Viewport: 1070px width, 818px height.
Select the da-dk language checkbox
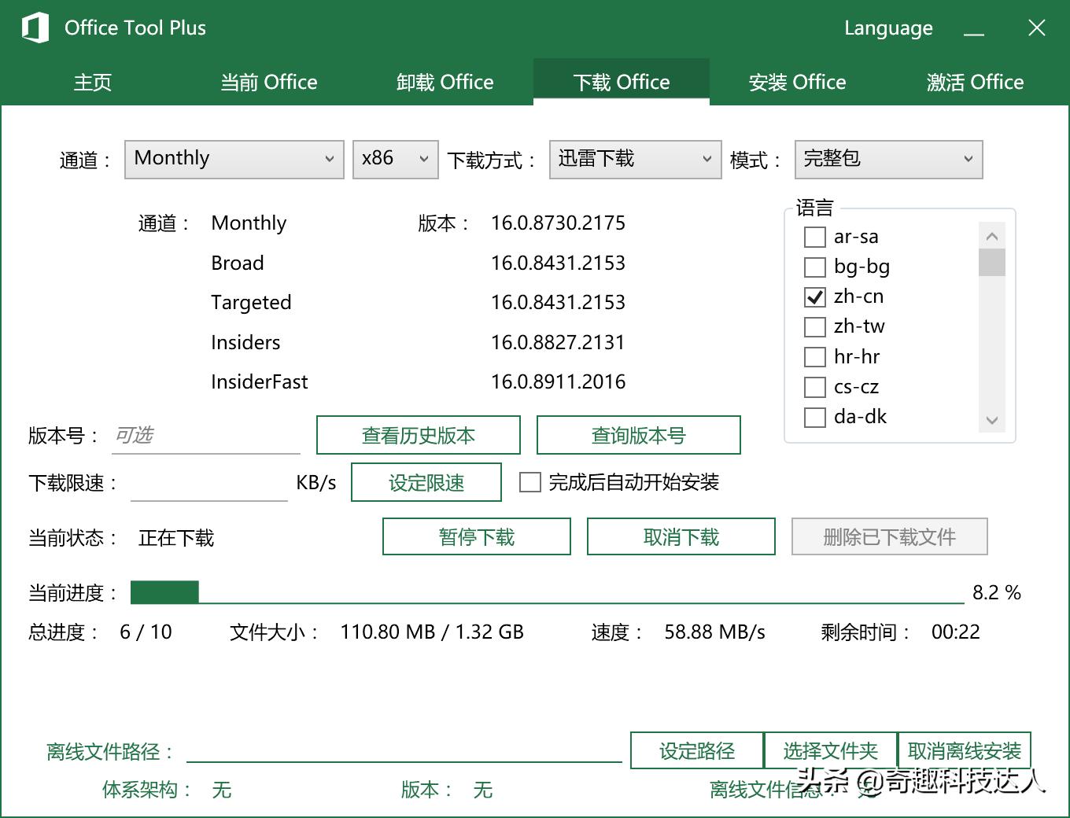pyautogui.click(x=814, y=418)
